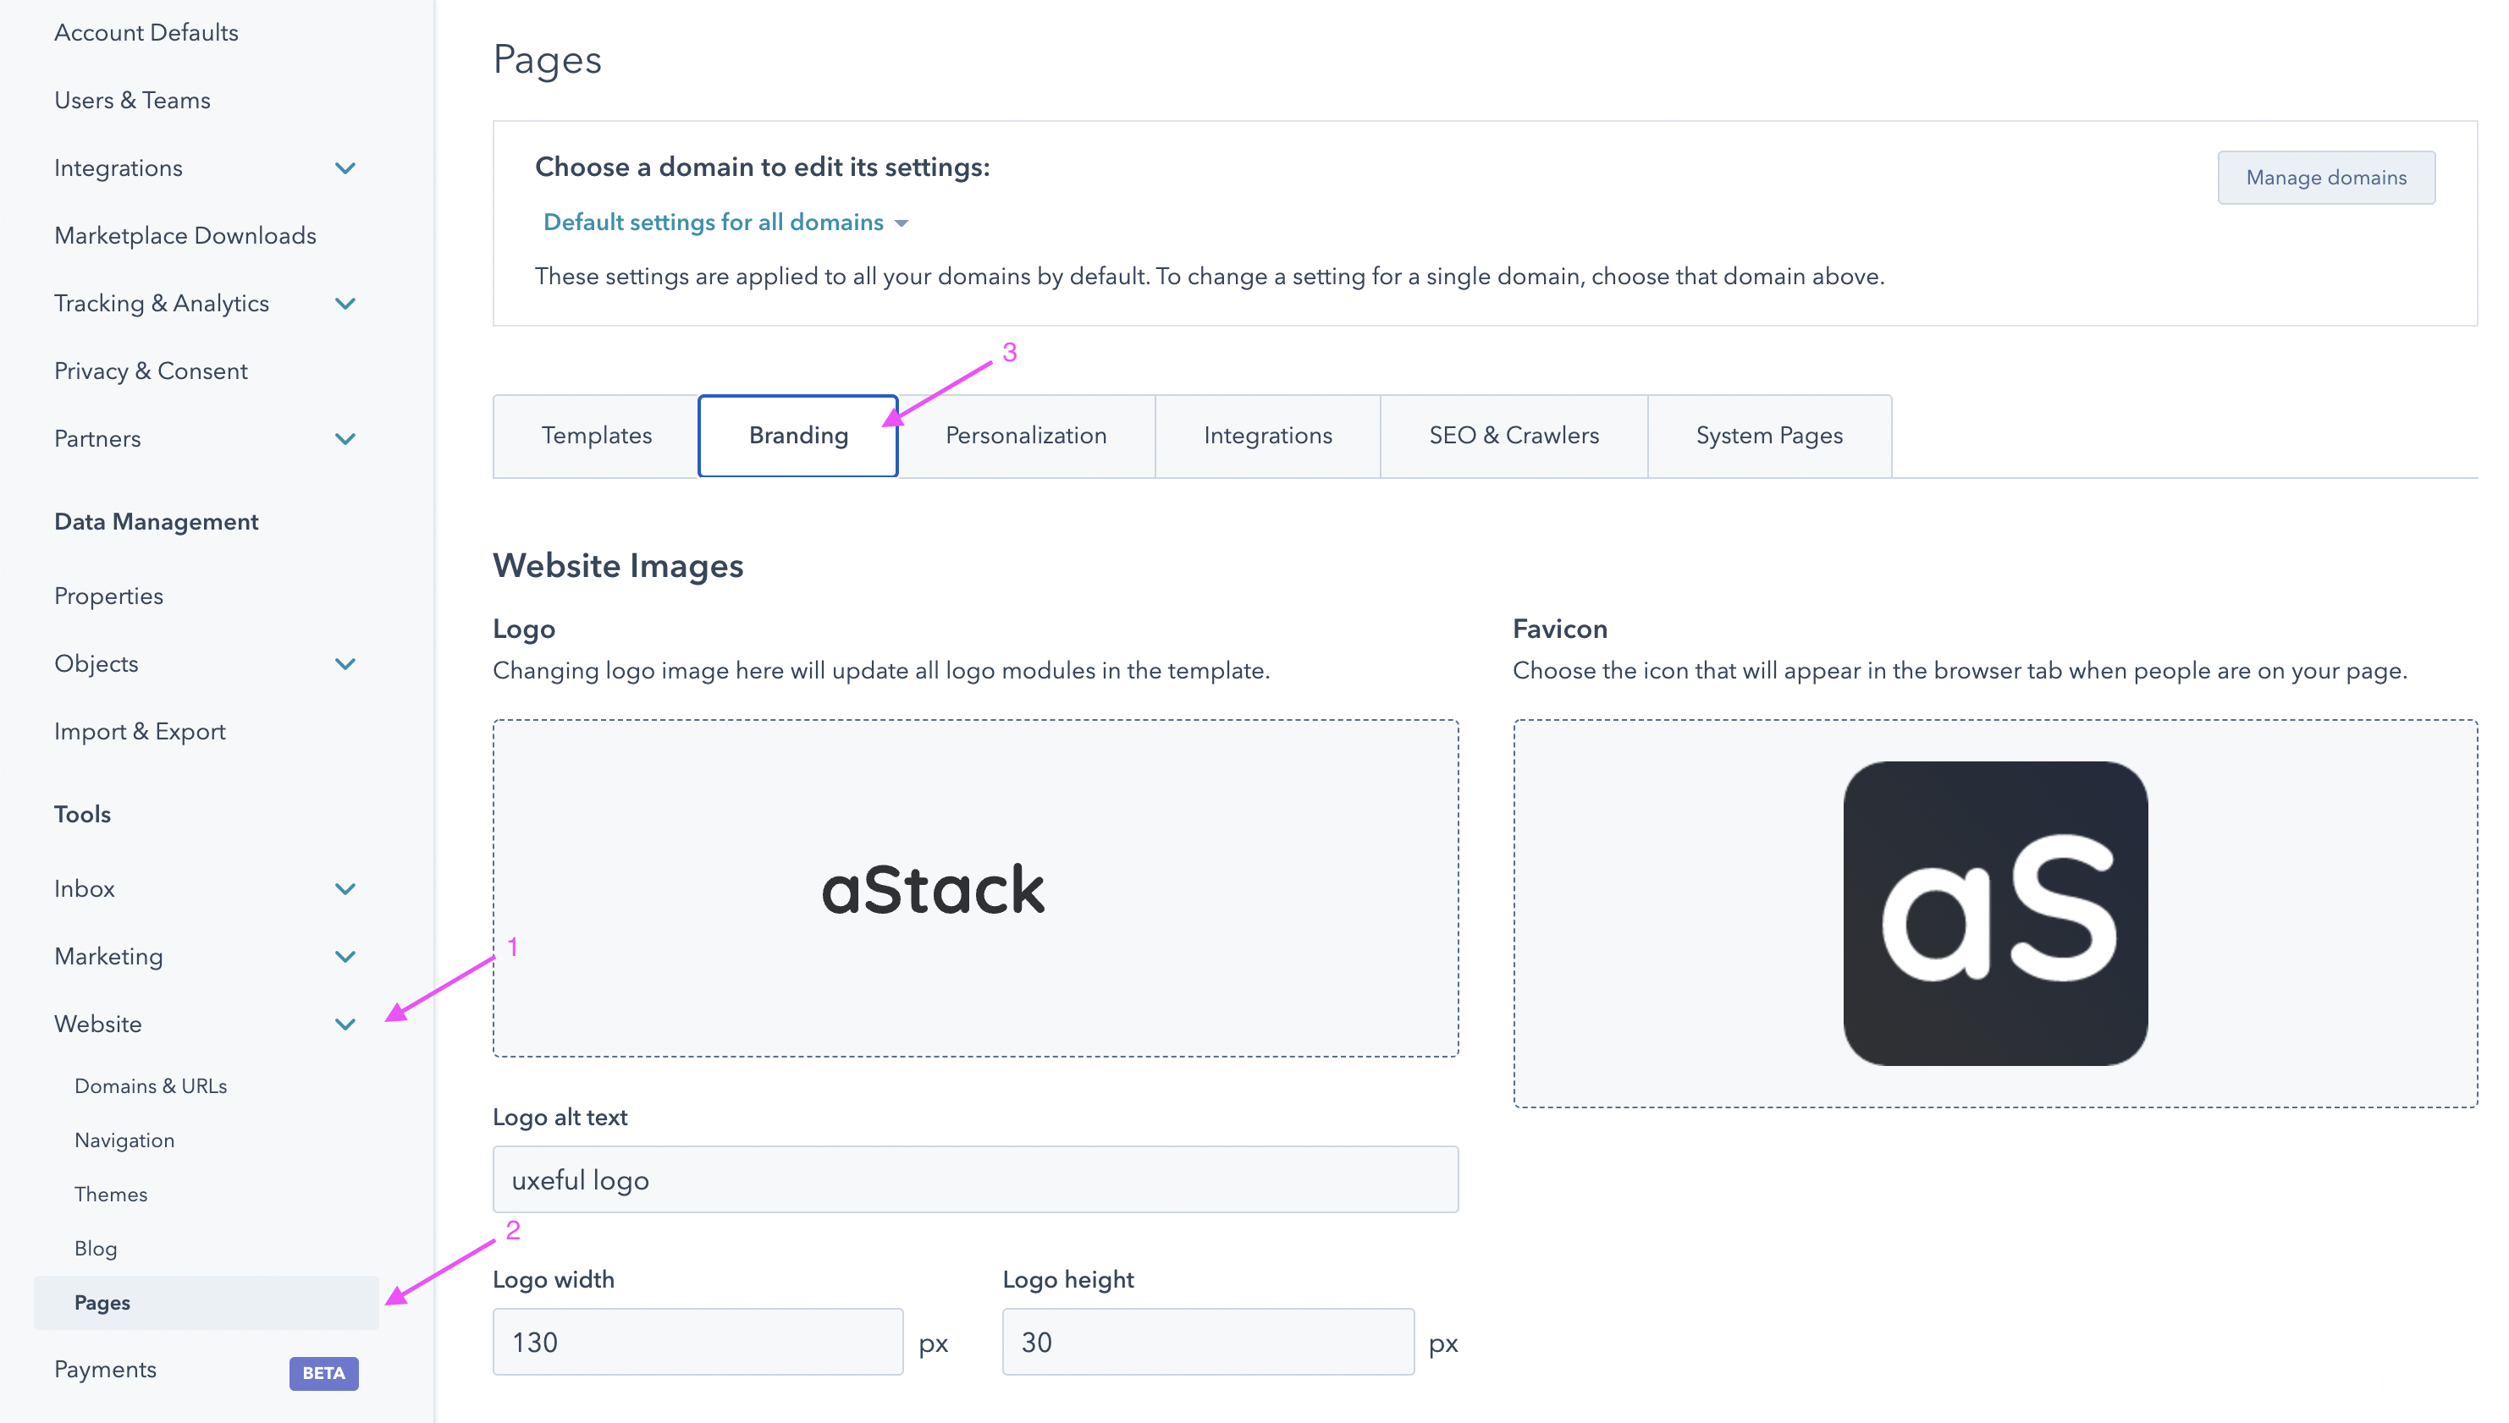The height and width of the screenshot is (1423, 2509).
Task: Open the Pages settings from the sidebar
Action: pos(102,1302)
